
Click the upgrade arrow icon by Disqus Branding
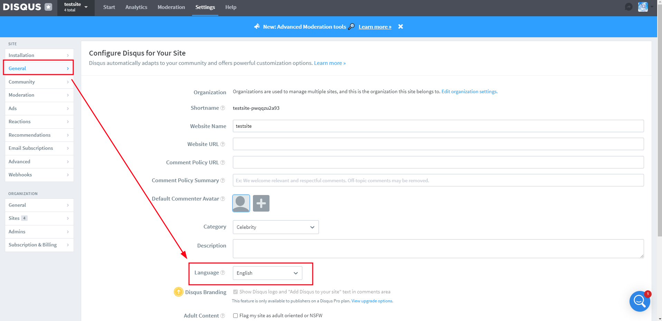click(x=178, y=292)
